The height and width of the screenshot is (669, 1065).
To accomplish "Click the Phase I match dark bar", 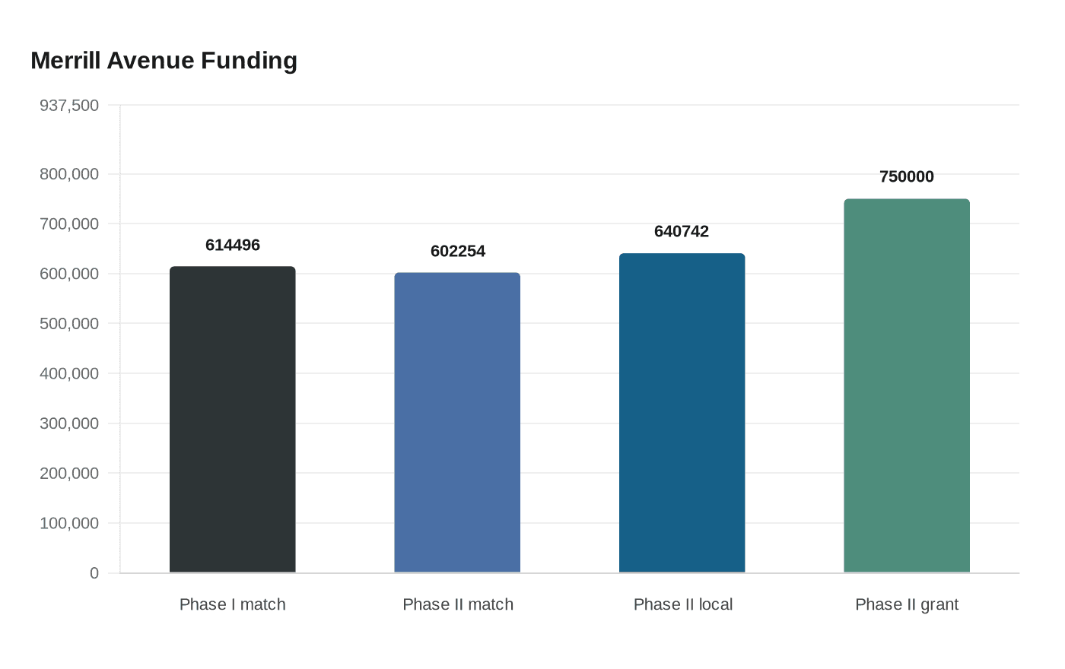I will [x=233, y=420].
